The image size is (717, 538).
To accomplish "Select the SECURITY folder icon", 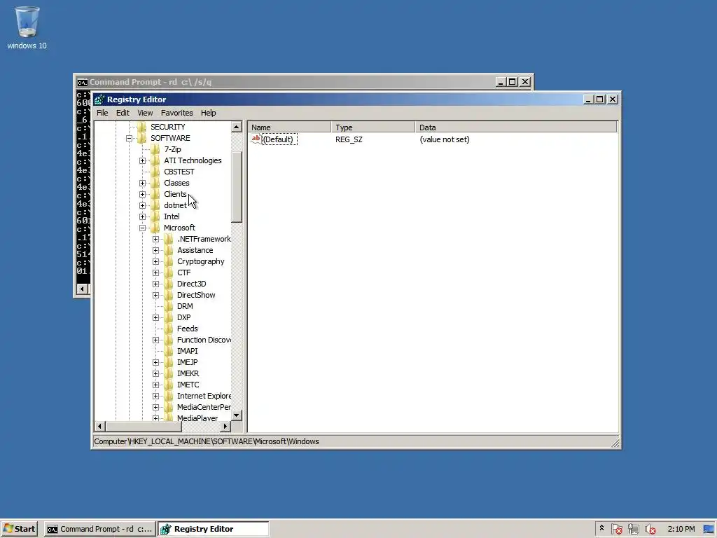I will tap(141, 127).
